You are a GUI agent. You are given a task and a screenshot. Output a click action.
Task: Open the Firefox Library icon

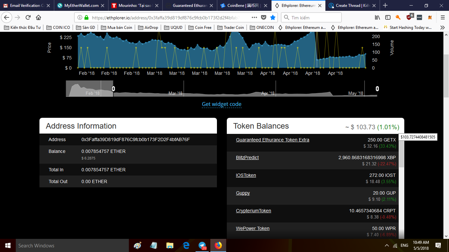click(x=377, y=17)
